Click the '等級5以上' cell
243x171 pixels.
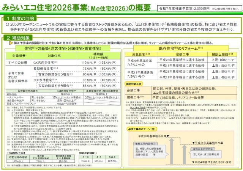pos(102,94)
